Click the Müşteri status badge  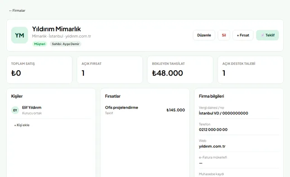click(39, 44)
